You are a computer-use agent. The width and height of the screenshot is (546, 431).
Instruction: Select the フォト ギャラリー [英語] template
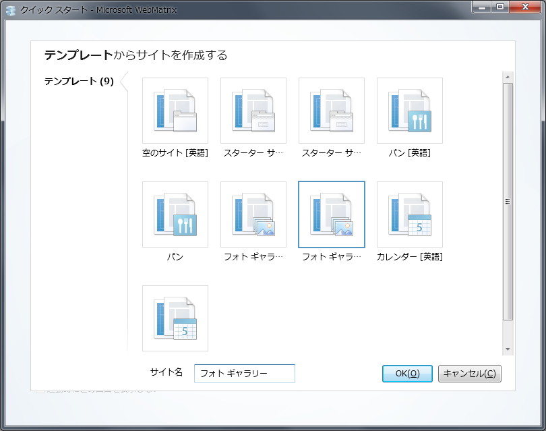pos(253,214)
